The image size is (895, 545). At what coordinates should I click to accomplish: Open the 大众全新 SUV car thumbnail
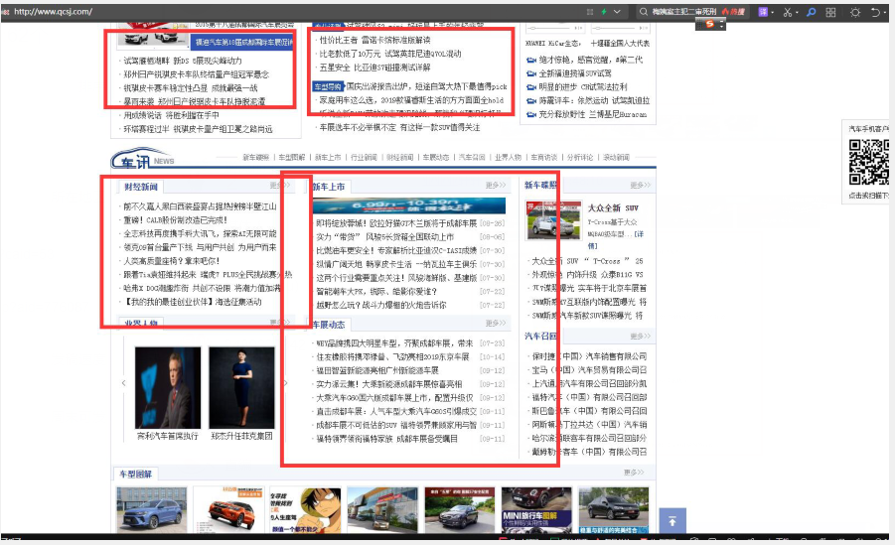coord(553,219)
